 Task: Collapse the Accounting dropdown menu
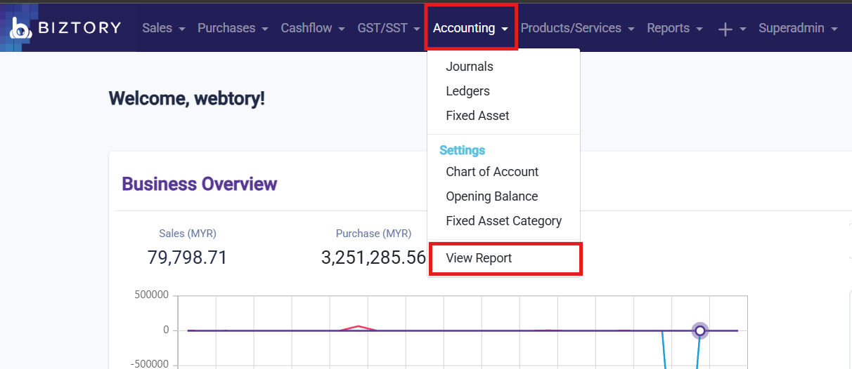point(471,28)
